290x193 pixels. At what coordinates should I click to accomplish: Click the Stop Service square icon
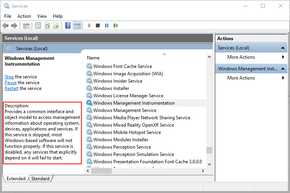pos(98,25)
